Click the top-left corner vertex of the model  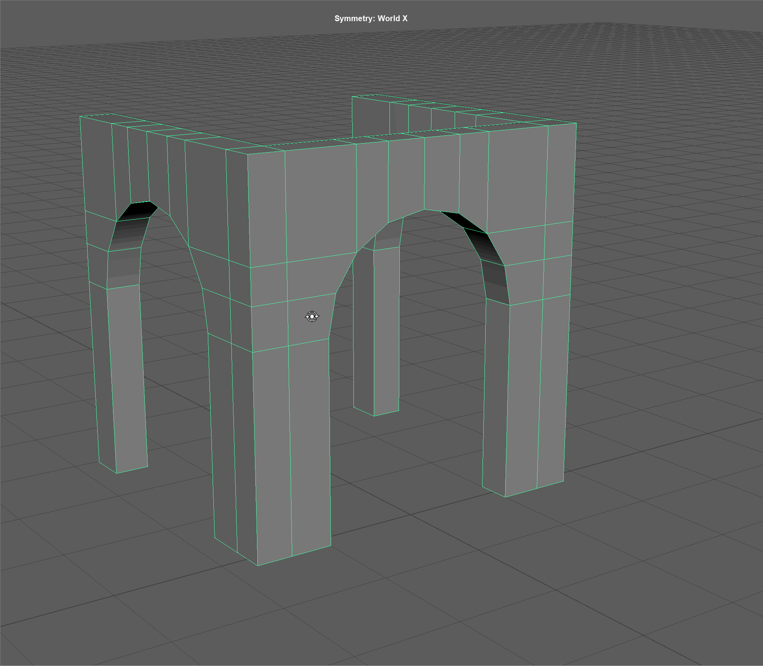pos(80,116)
